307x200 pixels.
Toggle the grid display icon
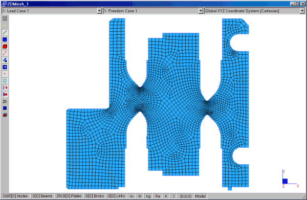pyautogui.click(x=5, y=18)
